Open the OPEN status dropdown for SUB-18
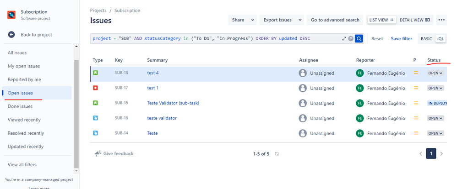 [435, 73]
